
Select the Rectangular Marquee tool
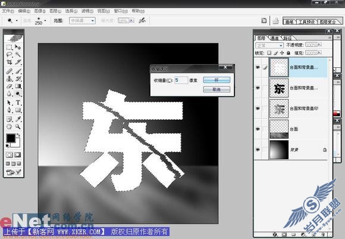pyautogui.click(x=10, y=47)
